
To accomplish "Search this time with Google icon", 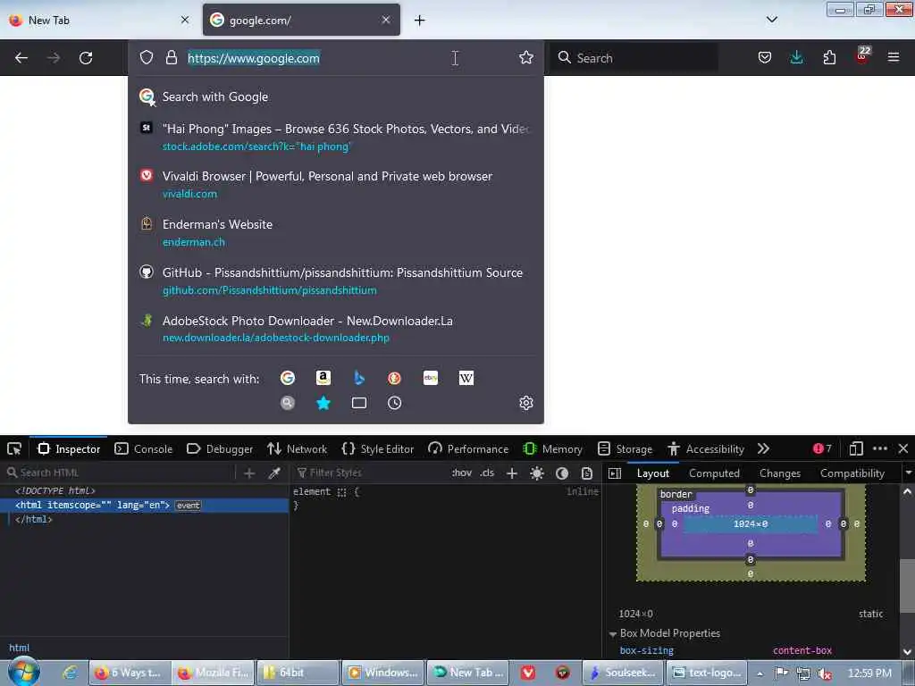I will coord(288,378).
